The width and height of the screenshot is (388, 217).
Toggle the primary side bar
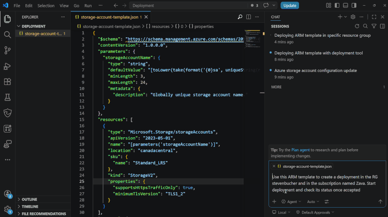click(x=337, y=6)
